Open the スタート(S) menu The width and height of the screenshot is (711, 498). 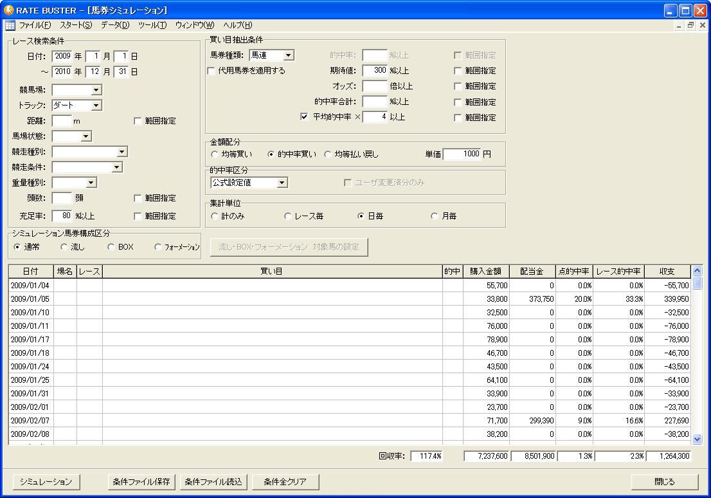coord(76,25)
